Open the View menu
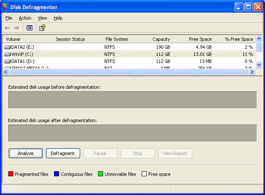Viewport: 265px width, 195px height. click(x=42, y=18)
